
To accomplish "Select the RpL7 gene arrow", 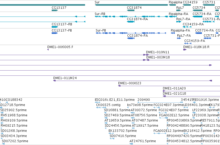I will [179, 10].
